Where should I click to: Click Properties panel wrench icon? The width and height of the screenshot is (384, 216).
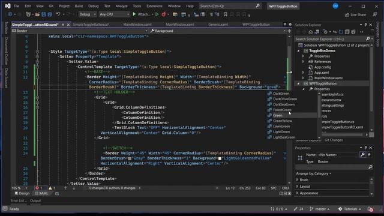[x=362, y=155]
